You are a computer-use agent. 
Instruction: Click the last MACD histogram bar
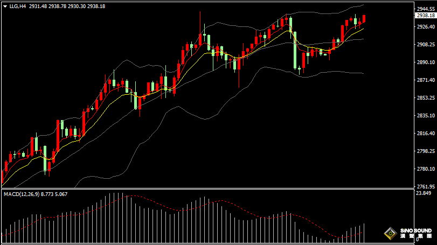(x=364, y=233)
